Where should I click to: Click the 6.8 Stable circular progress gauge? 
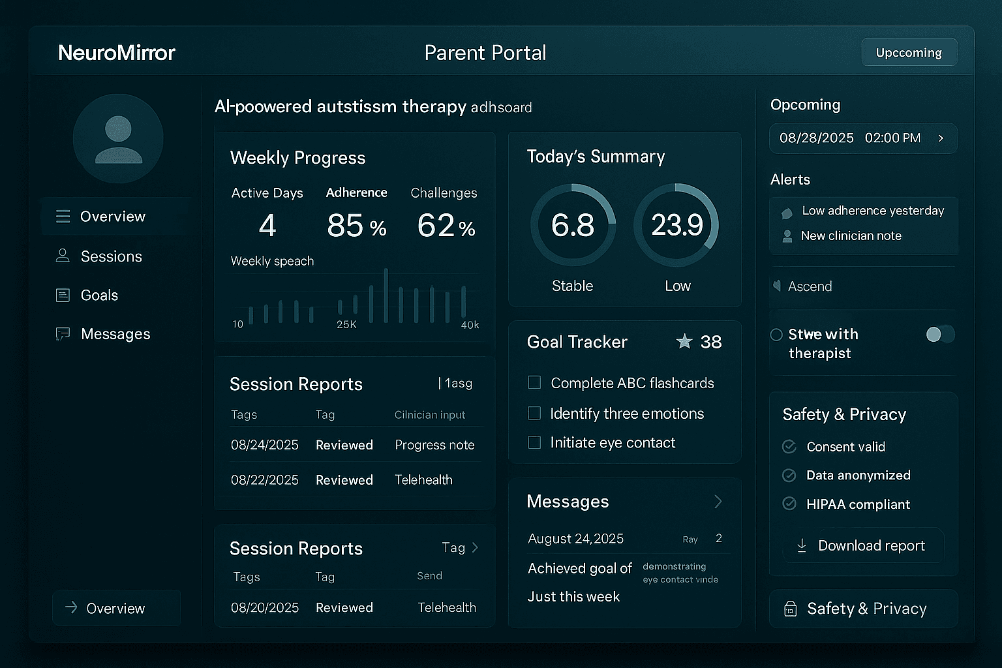click(573, 225)
